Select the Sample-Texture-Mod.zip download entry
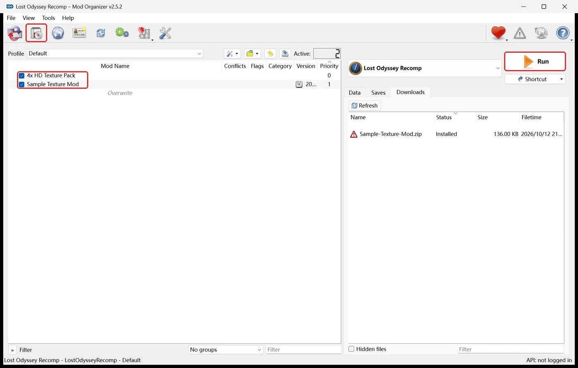This screenshot has height=368, width=578. point(391,134)
